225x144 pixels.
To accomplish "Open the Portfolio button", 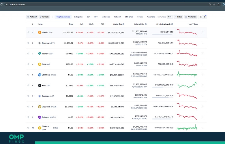I will coord(44,17).
